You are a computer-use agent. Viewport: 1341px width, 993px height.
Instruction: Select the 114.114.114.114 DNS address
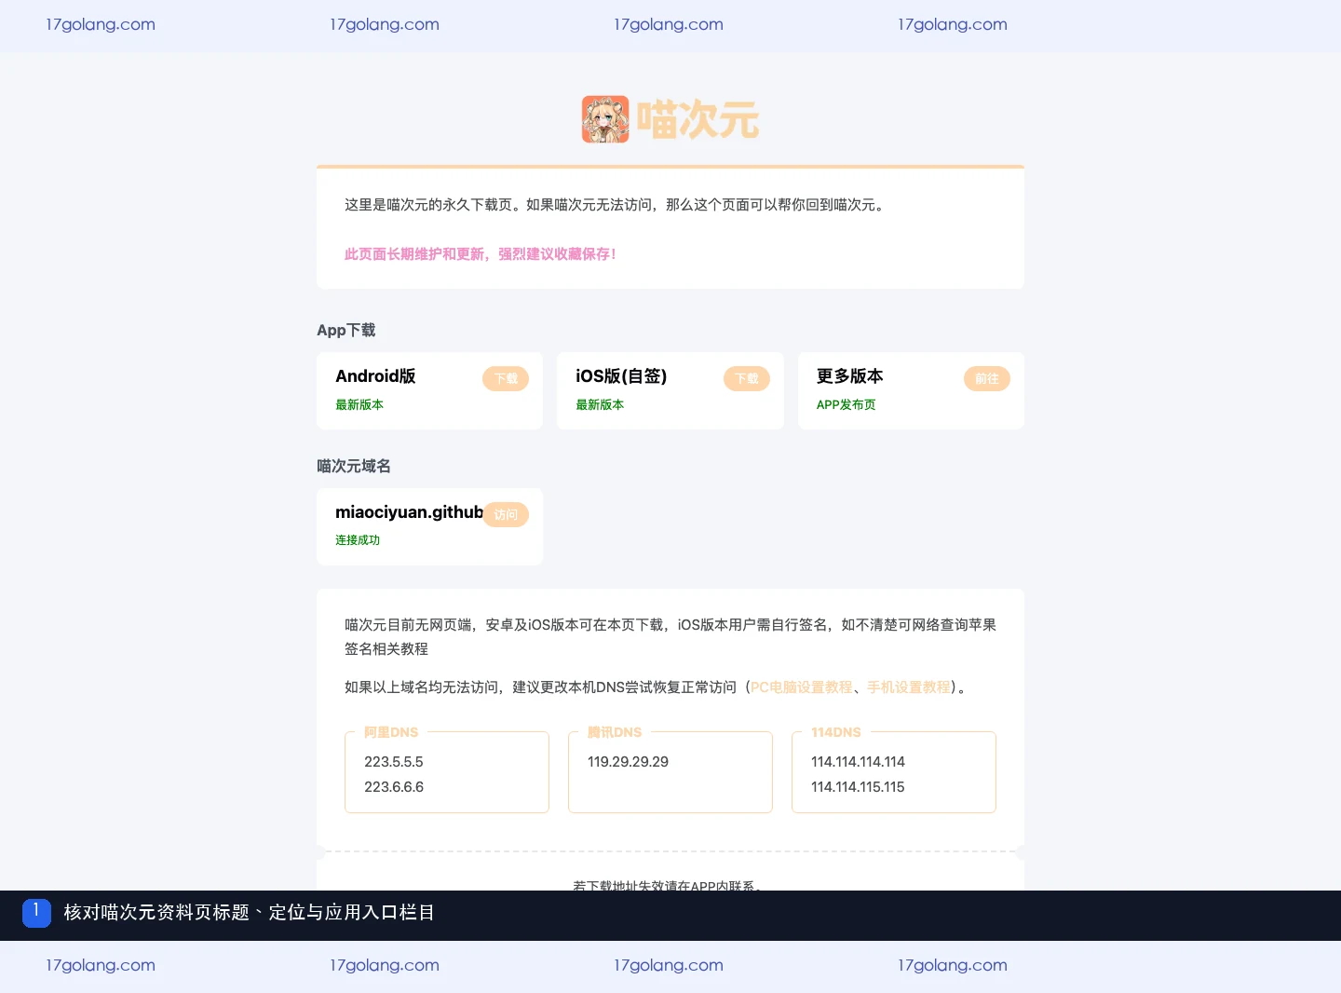click(858, 762)
